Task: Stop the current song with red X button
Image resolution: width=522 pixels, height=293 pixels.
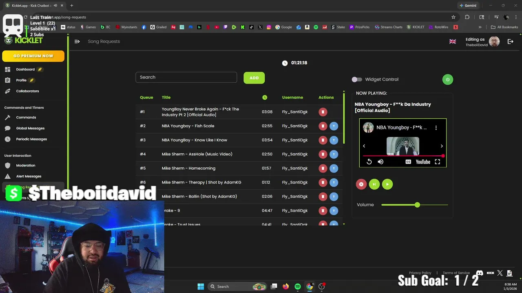Action: (x=361, y=184)
